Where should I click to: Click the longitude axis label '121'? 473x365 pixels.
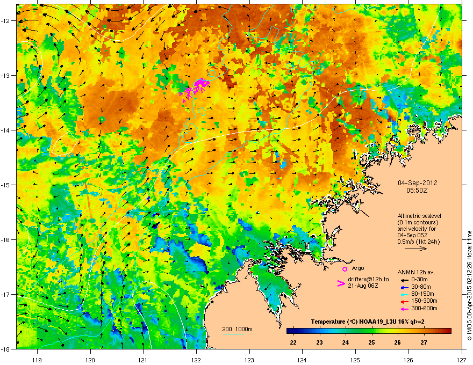click(x=143, y=360)
